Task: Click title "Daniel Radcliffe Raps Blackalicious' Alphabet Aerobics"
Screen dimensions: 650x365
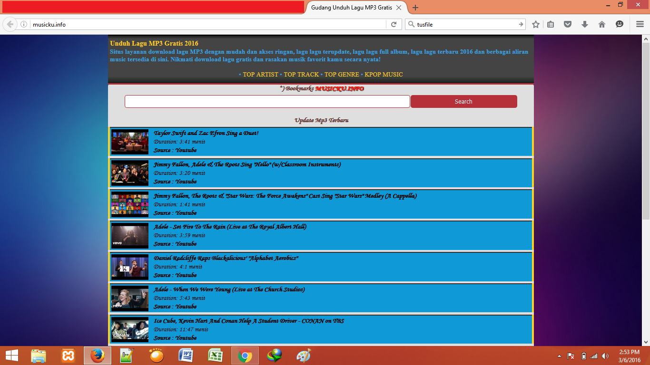Action: pyautogui.click(x=226, y=258)
